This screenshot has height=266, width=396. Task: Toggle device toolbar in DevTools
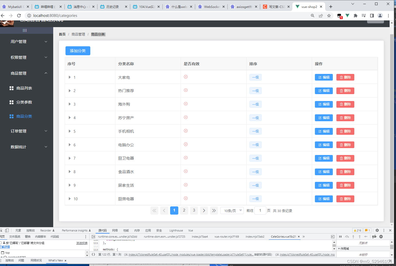click(x=7, y=230)
